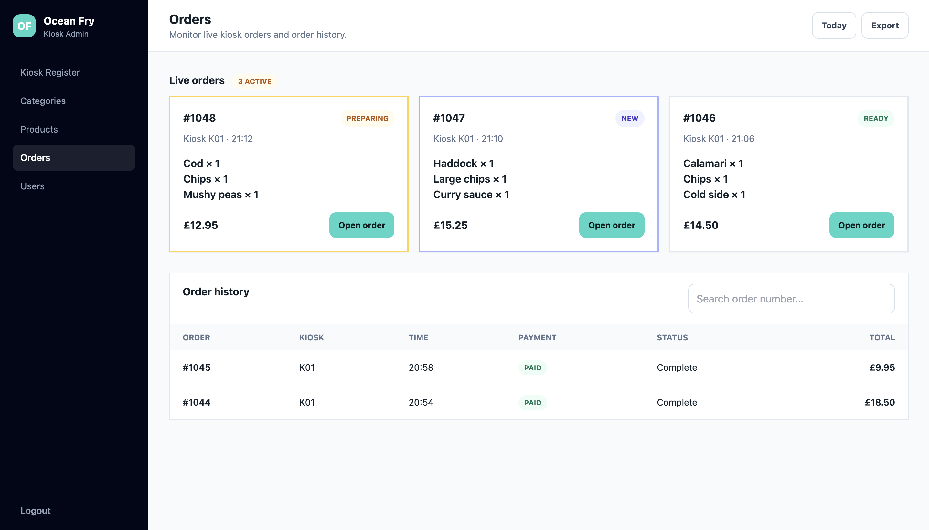Viewport: 929px width, 530px height.
Task: Click the Today filter button
Action: coord(834,26)
